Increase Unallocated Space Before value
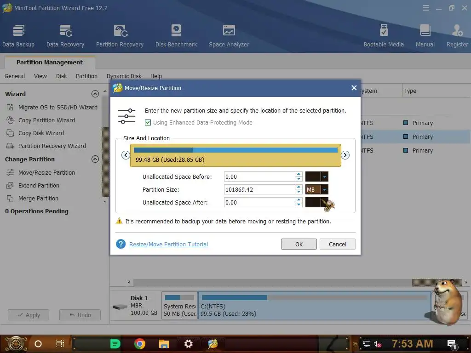471x353 pixels. click(299, 174)
